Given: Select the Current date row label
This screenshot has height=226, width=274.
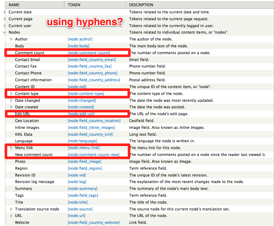Looking at the screenshot, I should tap(20, 12).
